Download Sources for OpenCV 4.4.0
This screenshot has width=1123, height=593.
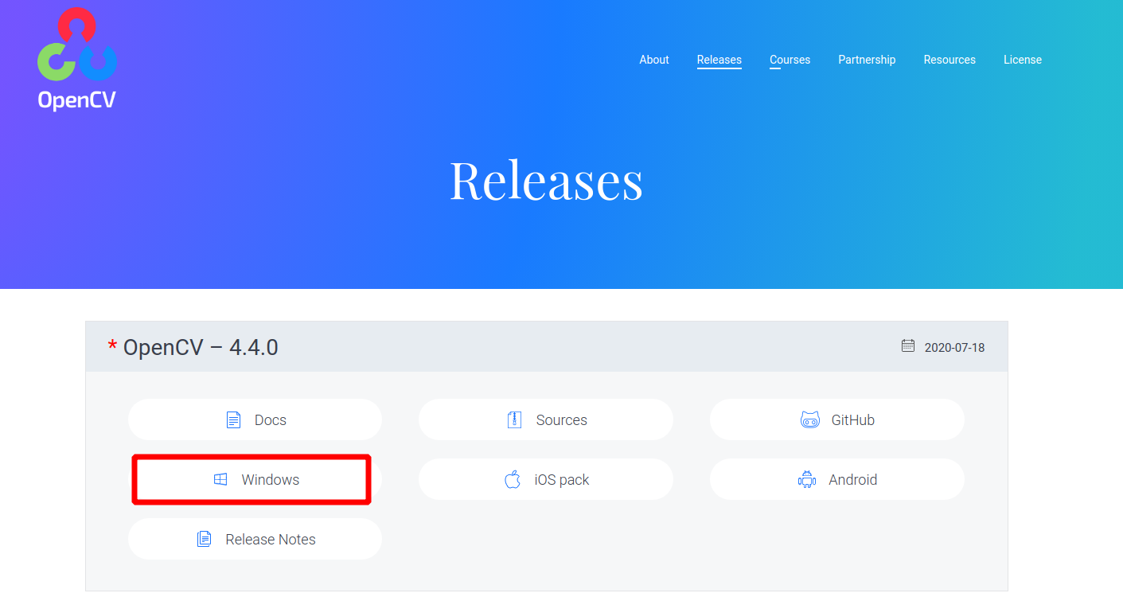546,419
